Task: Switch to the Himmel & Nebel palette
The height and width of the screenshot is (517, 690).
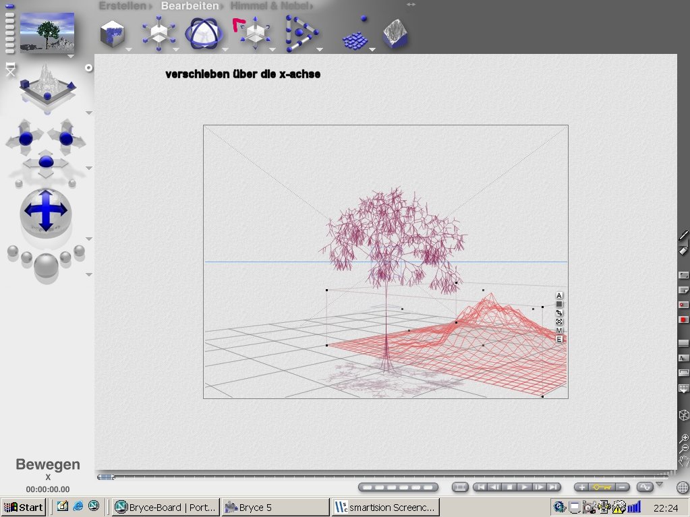Action: click(x=270, y=5)
